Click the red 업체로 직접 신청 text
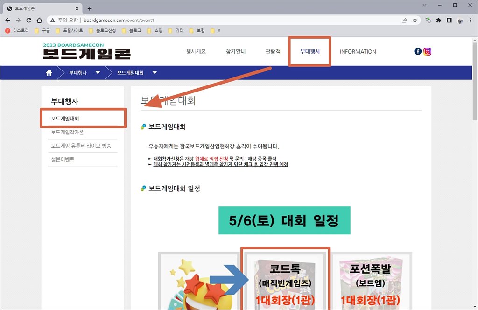478x310 pixels. click(211, 159)
